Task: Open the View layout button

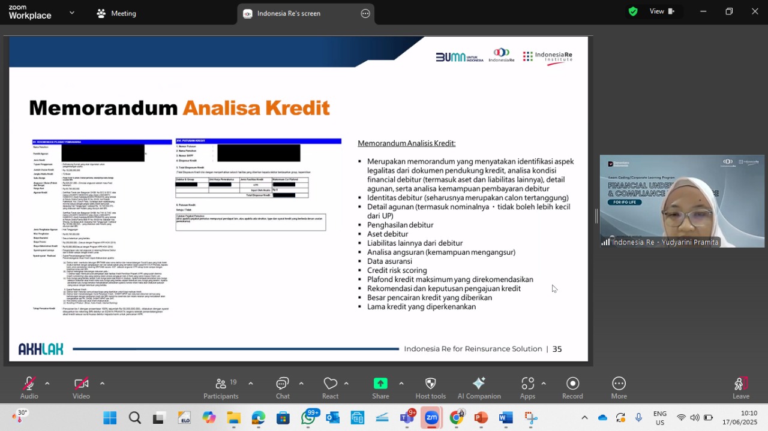Action: click(662, 11)
